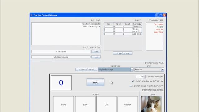Click the create question for students button
This screenshot has height=112, width=199.
pyautogui.click(x=86, y=69)
